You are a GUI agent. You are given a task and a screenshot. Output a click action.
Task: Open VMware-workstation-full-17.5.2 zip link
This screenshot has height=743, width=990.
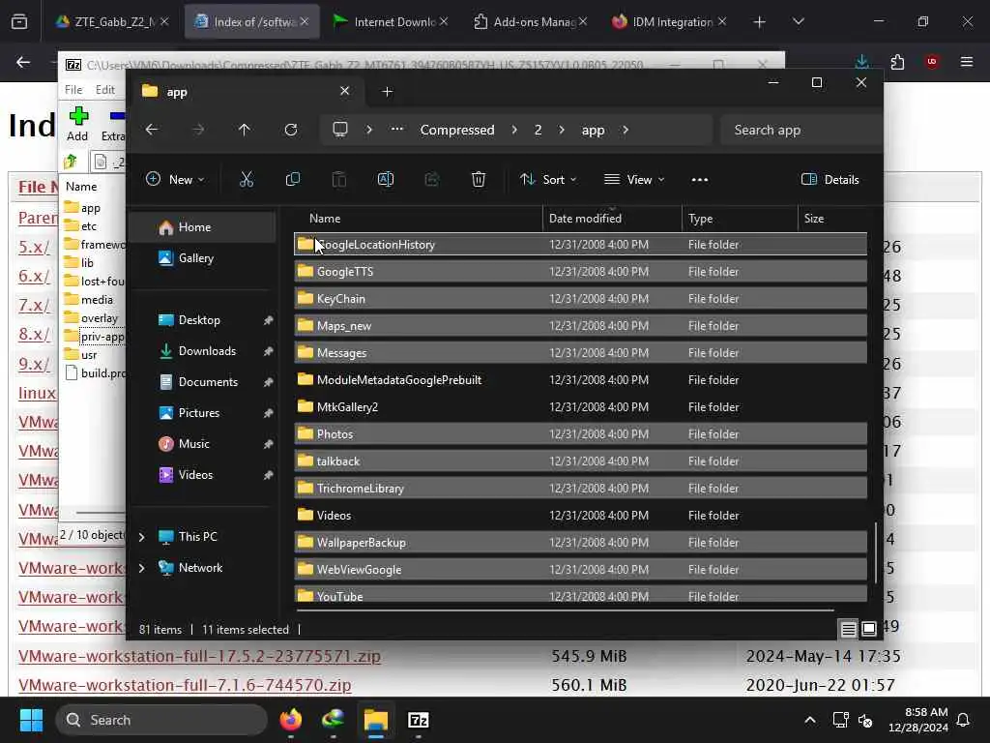coord(199,656)
